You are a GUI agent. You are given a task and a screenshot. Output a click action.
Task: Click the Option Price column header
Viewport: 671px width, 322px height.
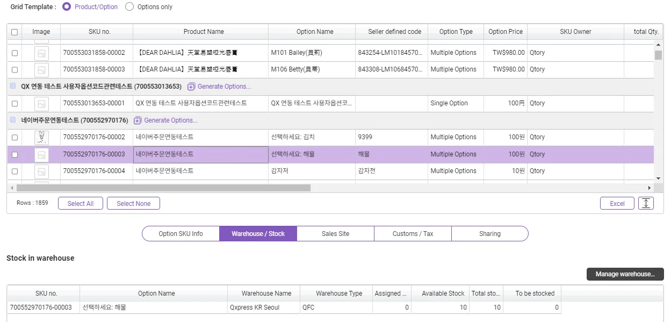pos(505,32)
